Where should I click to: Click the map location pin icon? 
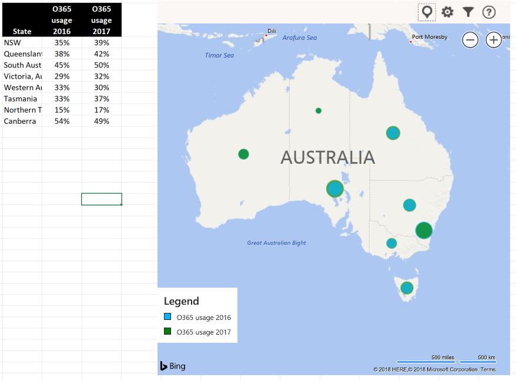(427, 12)
